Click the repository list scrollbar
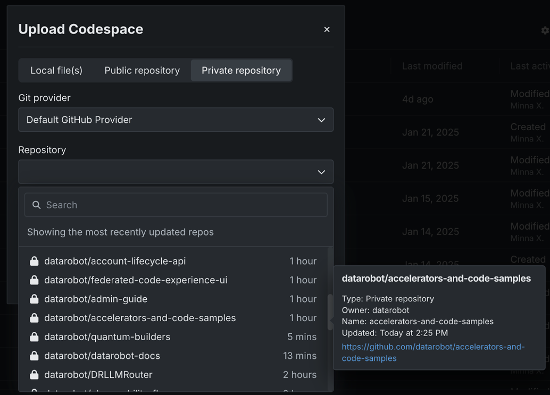 pos(330,312)
